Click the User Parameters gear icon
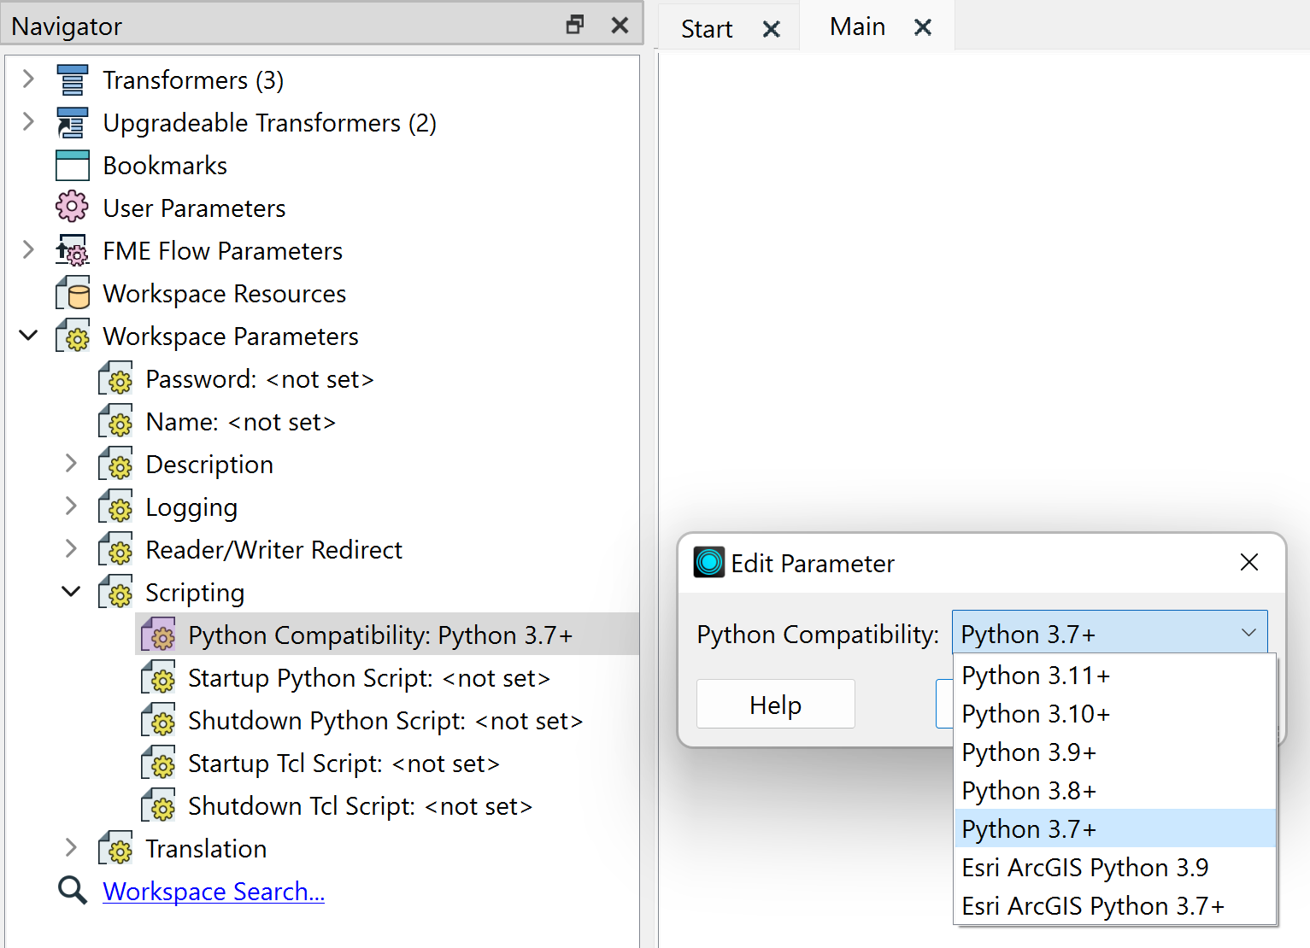The image size is (1310, 948). (x=72, y=208)
